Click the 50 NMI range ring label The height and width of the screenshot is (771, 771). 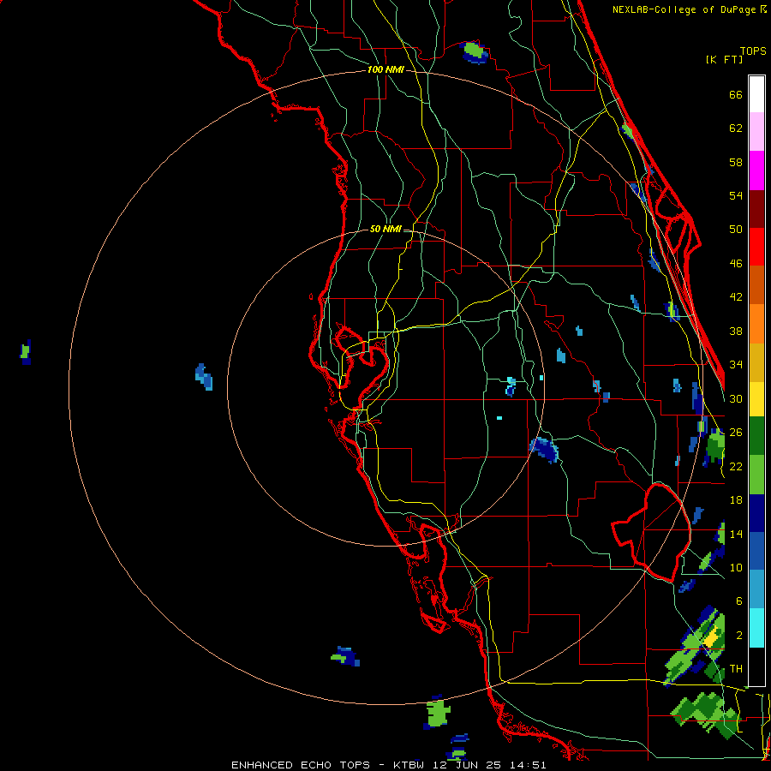pos(385,229)
